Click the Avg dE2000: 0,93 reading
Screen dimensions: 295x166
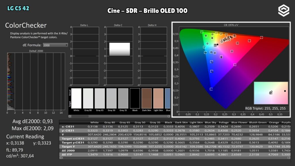(x=33, y=121)
